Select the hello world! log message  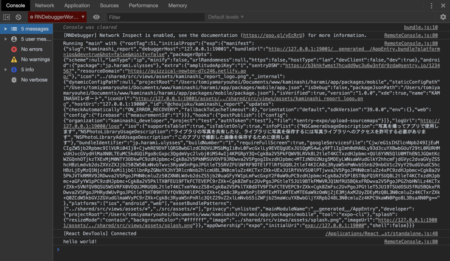click(x=80, y=241)
